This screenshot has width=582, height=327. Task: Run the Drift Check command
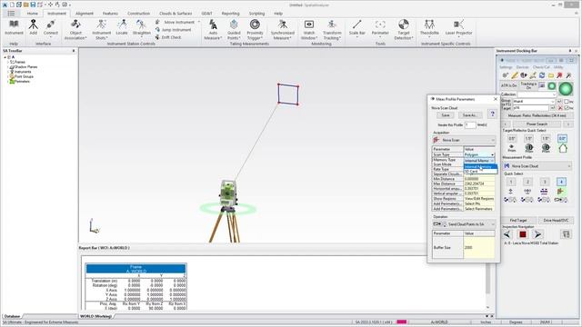coord(168,37)
